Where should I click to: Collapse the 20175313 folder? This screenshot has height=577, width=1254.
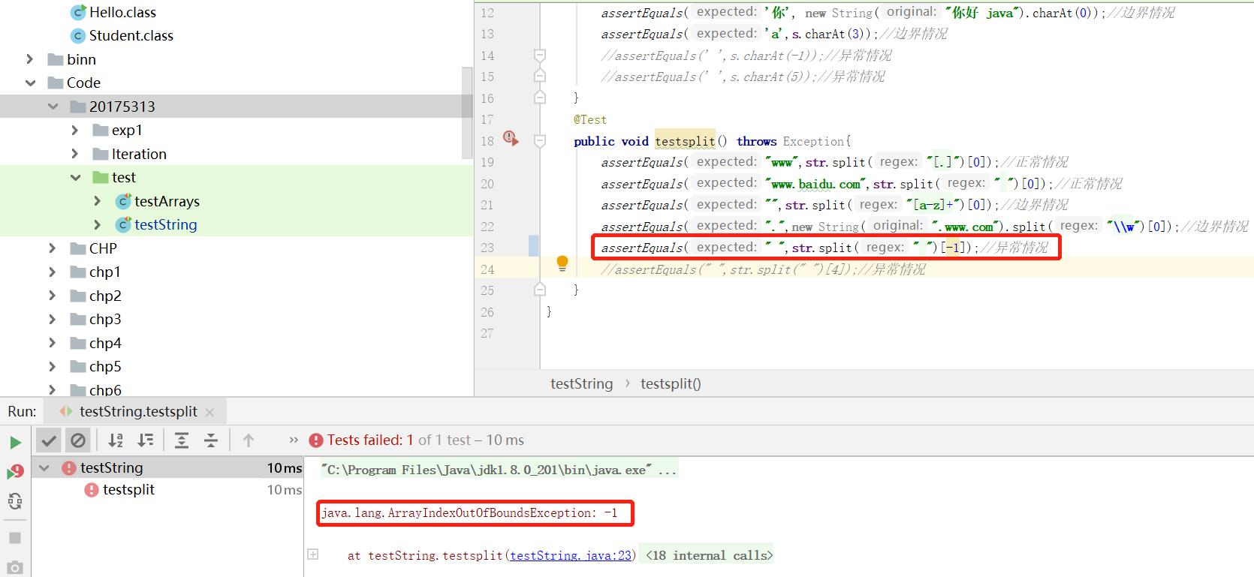(x=53, y=107)
